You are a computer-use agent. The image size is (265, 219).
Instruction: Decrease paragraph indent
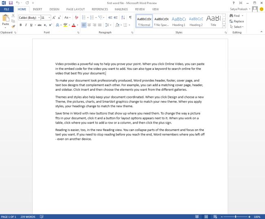pos(110,18)
